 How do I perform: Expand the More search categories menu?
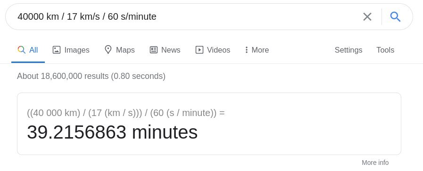click(x=260, y=50)
